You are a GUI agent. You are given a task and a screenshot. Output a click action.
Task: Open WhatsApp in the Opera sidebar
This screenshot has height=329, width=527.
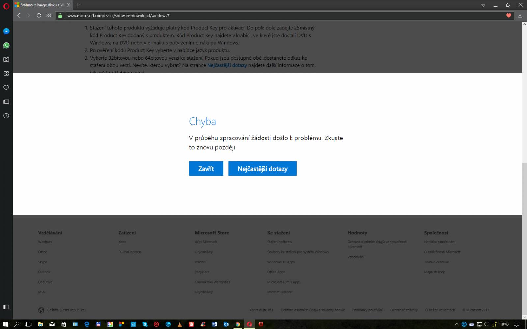click(x=6, y=45)
